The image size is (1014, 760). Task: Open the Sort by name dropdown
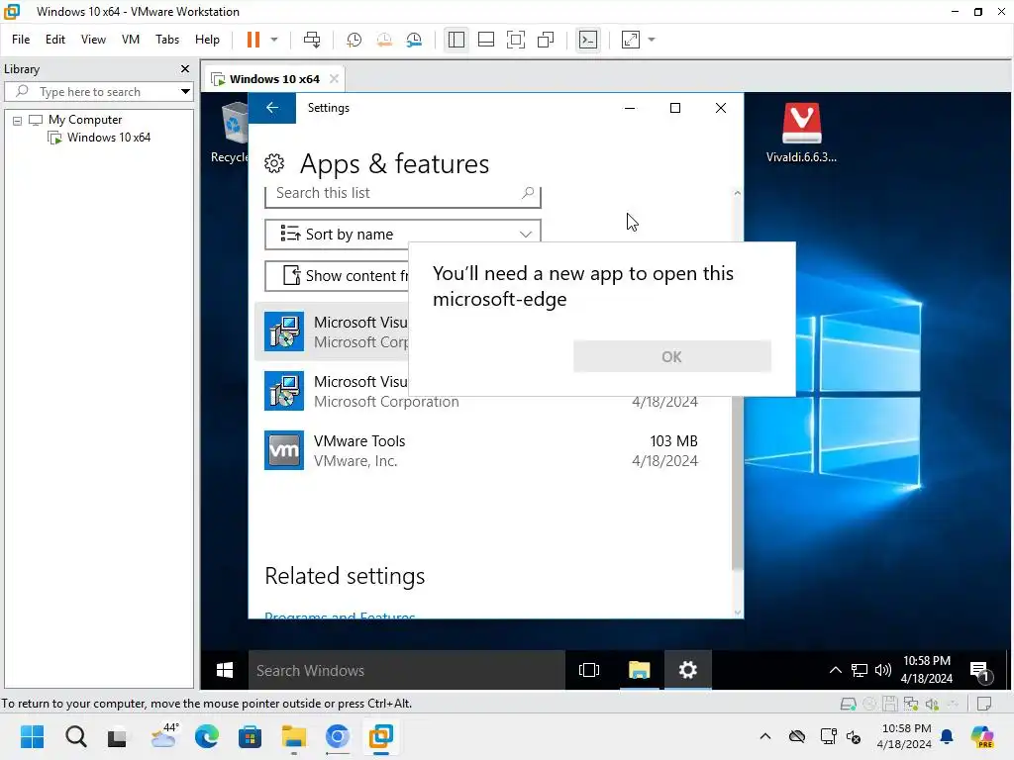point(402,234)
